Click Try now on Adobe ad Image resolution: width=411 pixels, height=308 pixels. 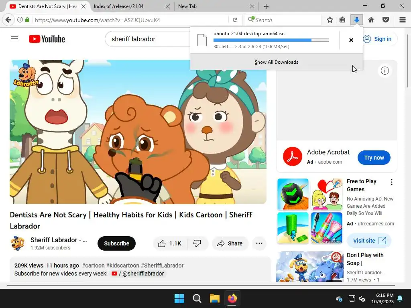(x=374, y=158)
